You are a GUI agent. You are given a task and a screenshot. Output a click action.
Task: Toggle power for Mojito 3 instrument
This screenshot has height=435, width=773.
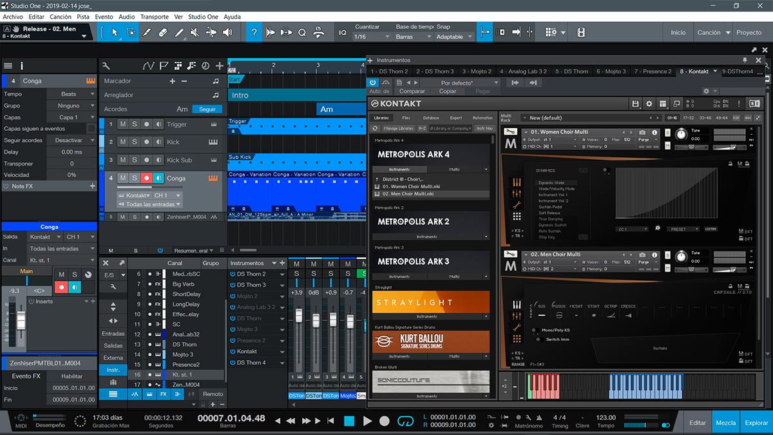point(233,329)
